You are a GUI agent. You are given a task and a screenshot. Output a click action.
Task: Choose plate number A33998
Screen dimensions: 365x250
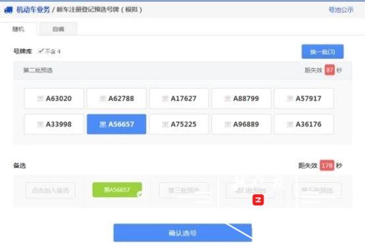54,124
